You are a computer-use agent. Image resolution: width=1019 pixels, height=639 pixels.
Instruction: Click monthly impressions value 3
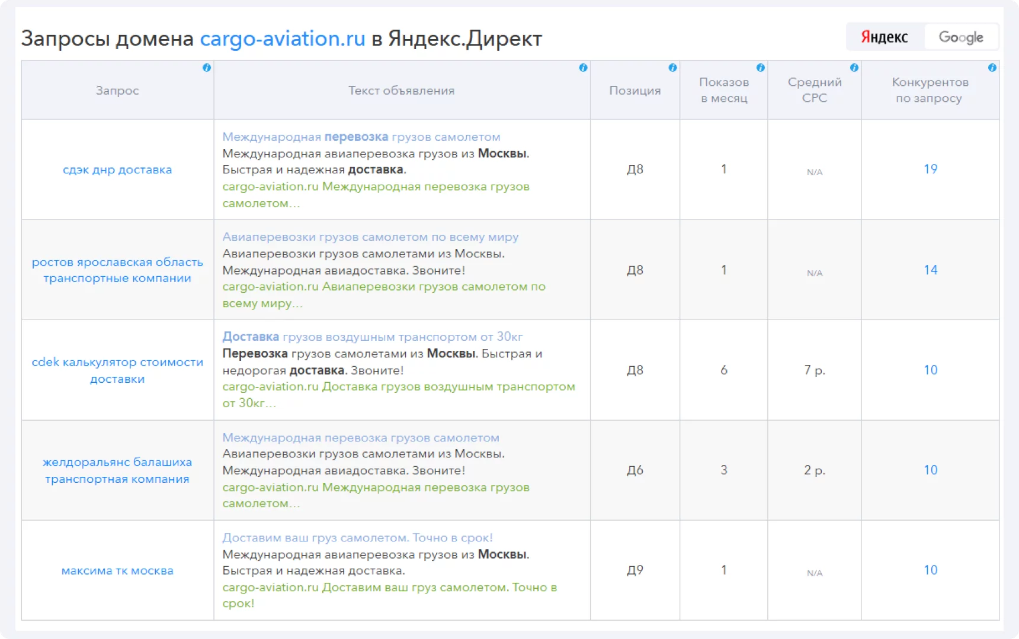point(724,470)
